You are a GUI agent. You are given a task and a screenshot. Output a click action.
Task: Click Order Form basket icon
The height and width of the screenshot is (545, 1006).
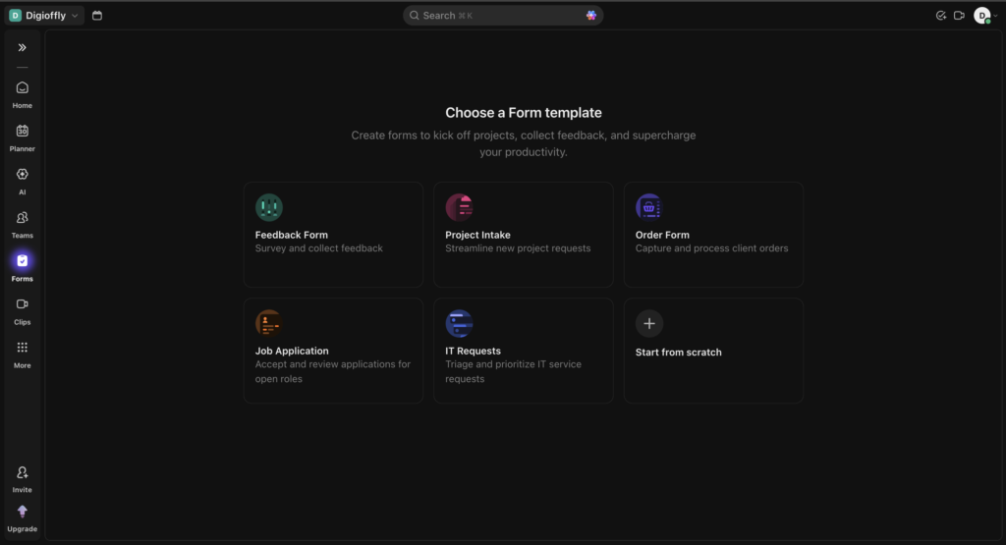(648, 207)
